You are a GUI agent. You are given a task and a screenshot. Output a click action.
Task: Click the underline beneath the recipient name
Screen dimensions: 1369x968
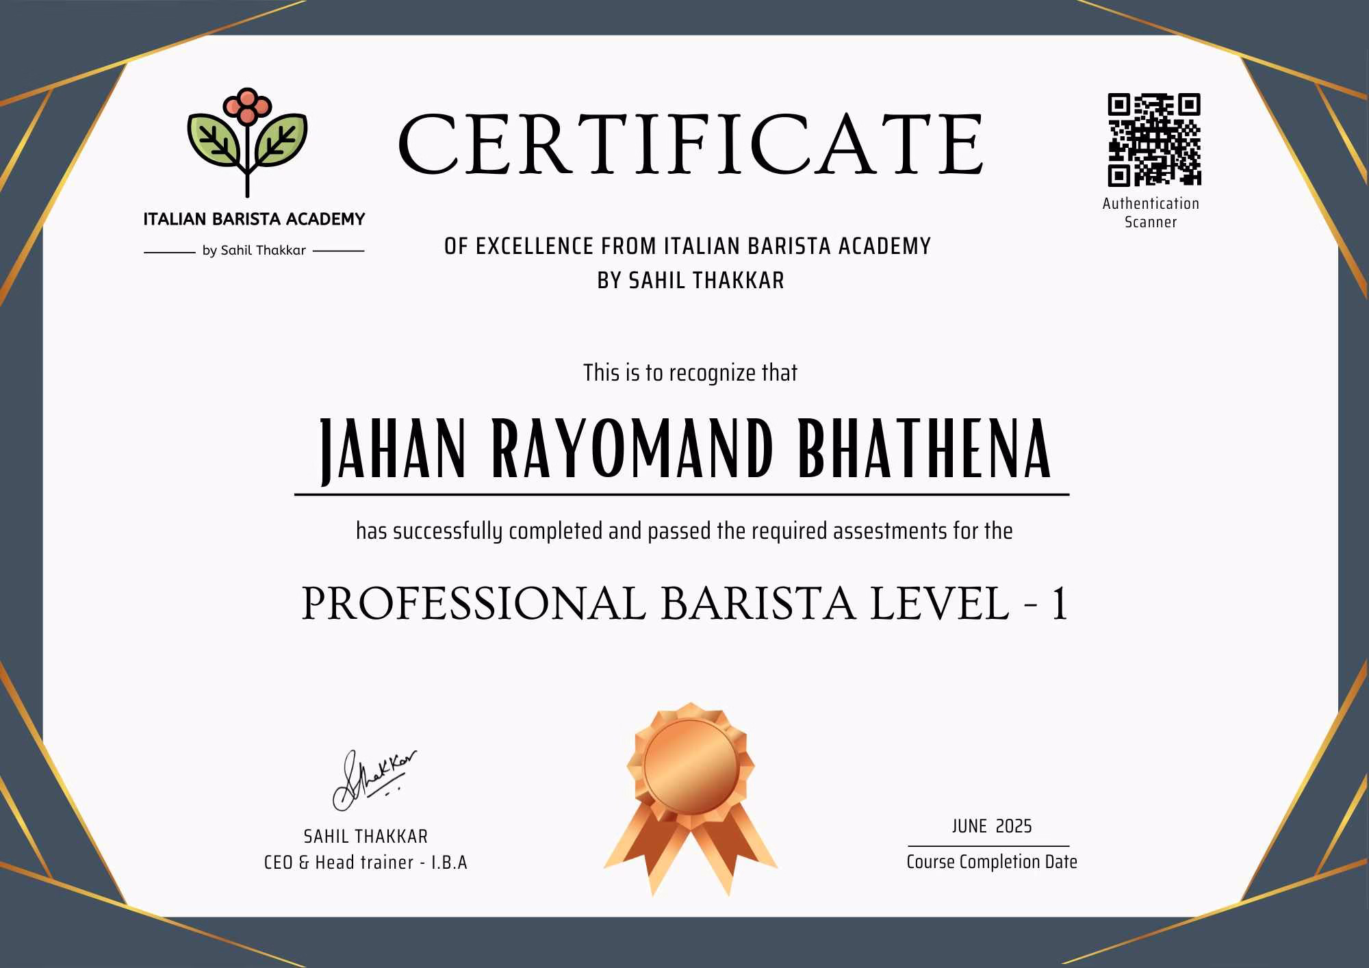pos(681,494)
